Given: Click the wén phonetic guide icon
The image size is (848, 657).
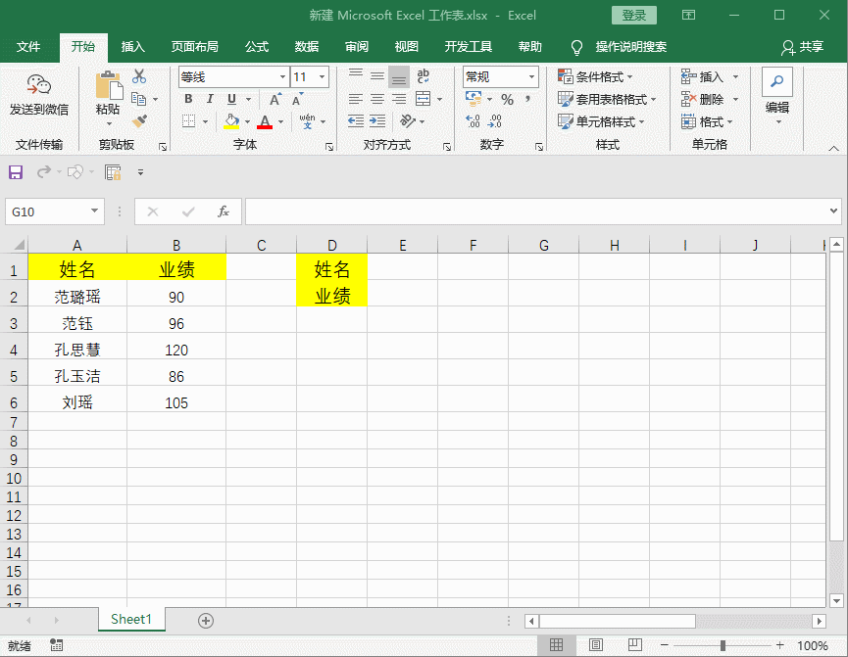Looking at the screenshot, I should (307, 121).
